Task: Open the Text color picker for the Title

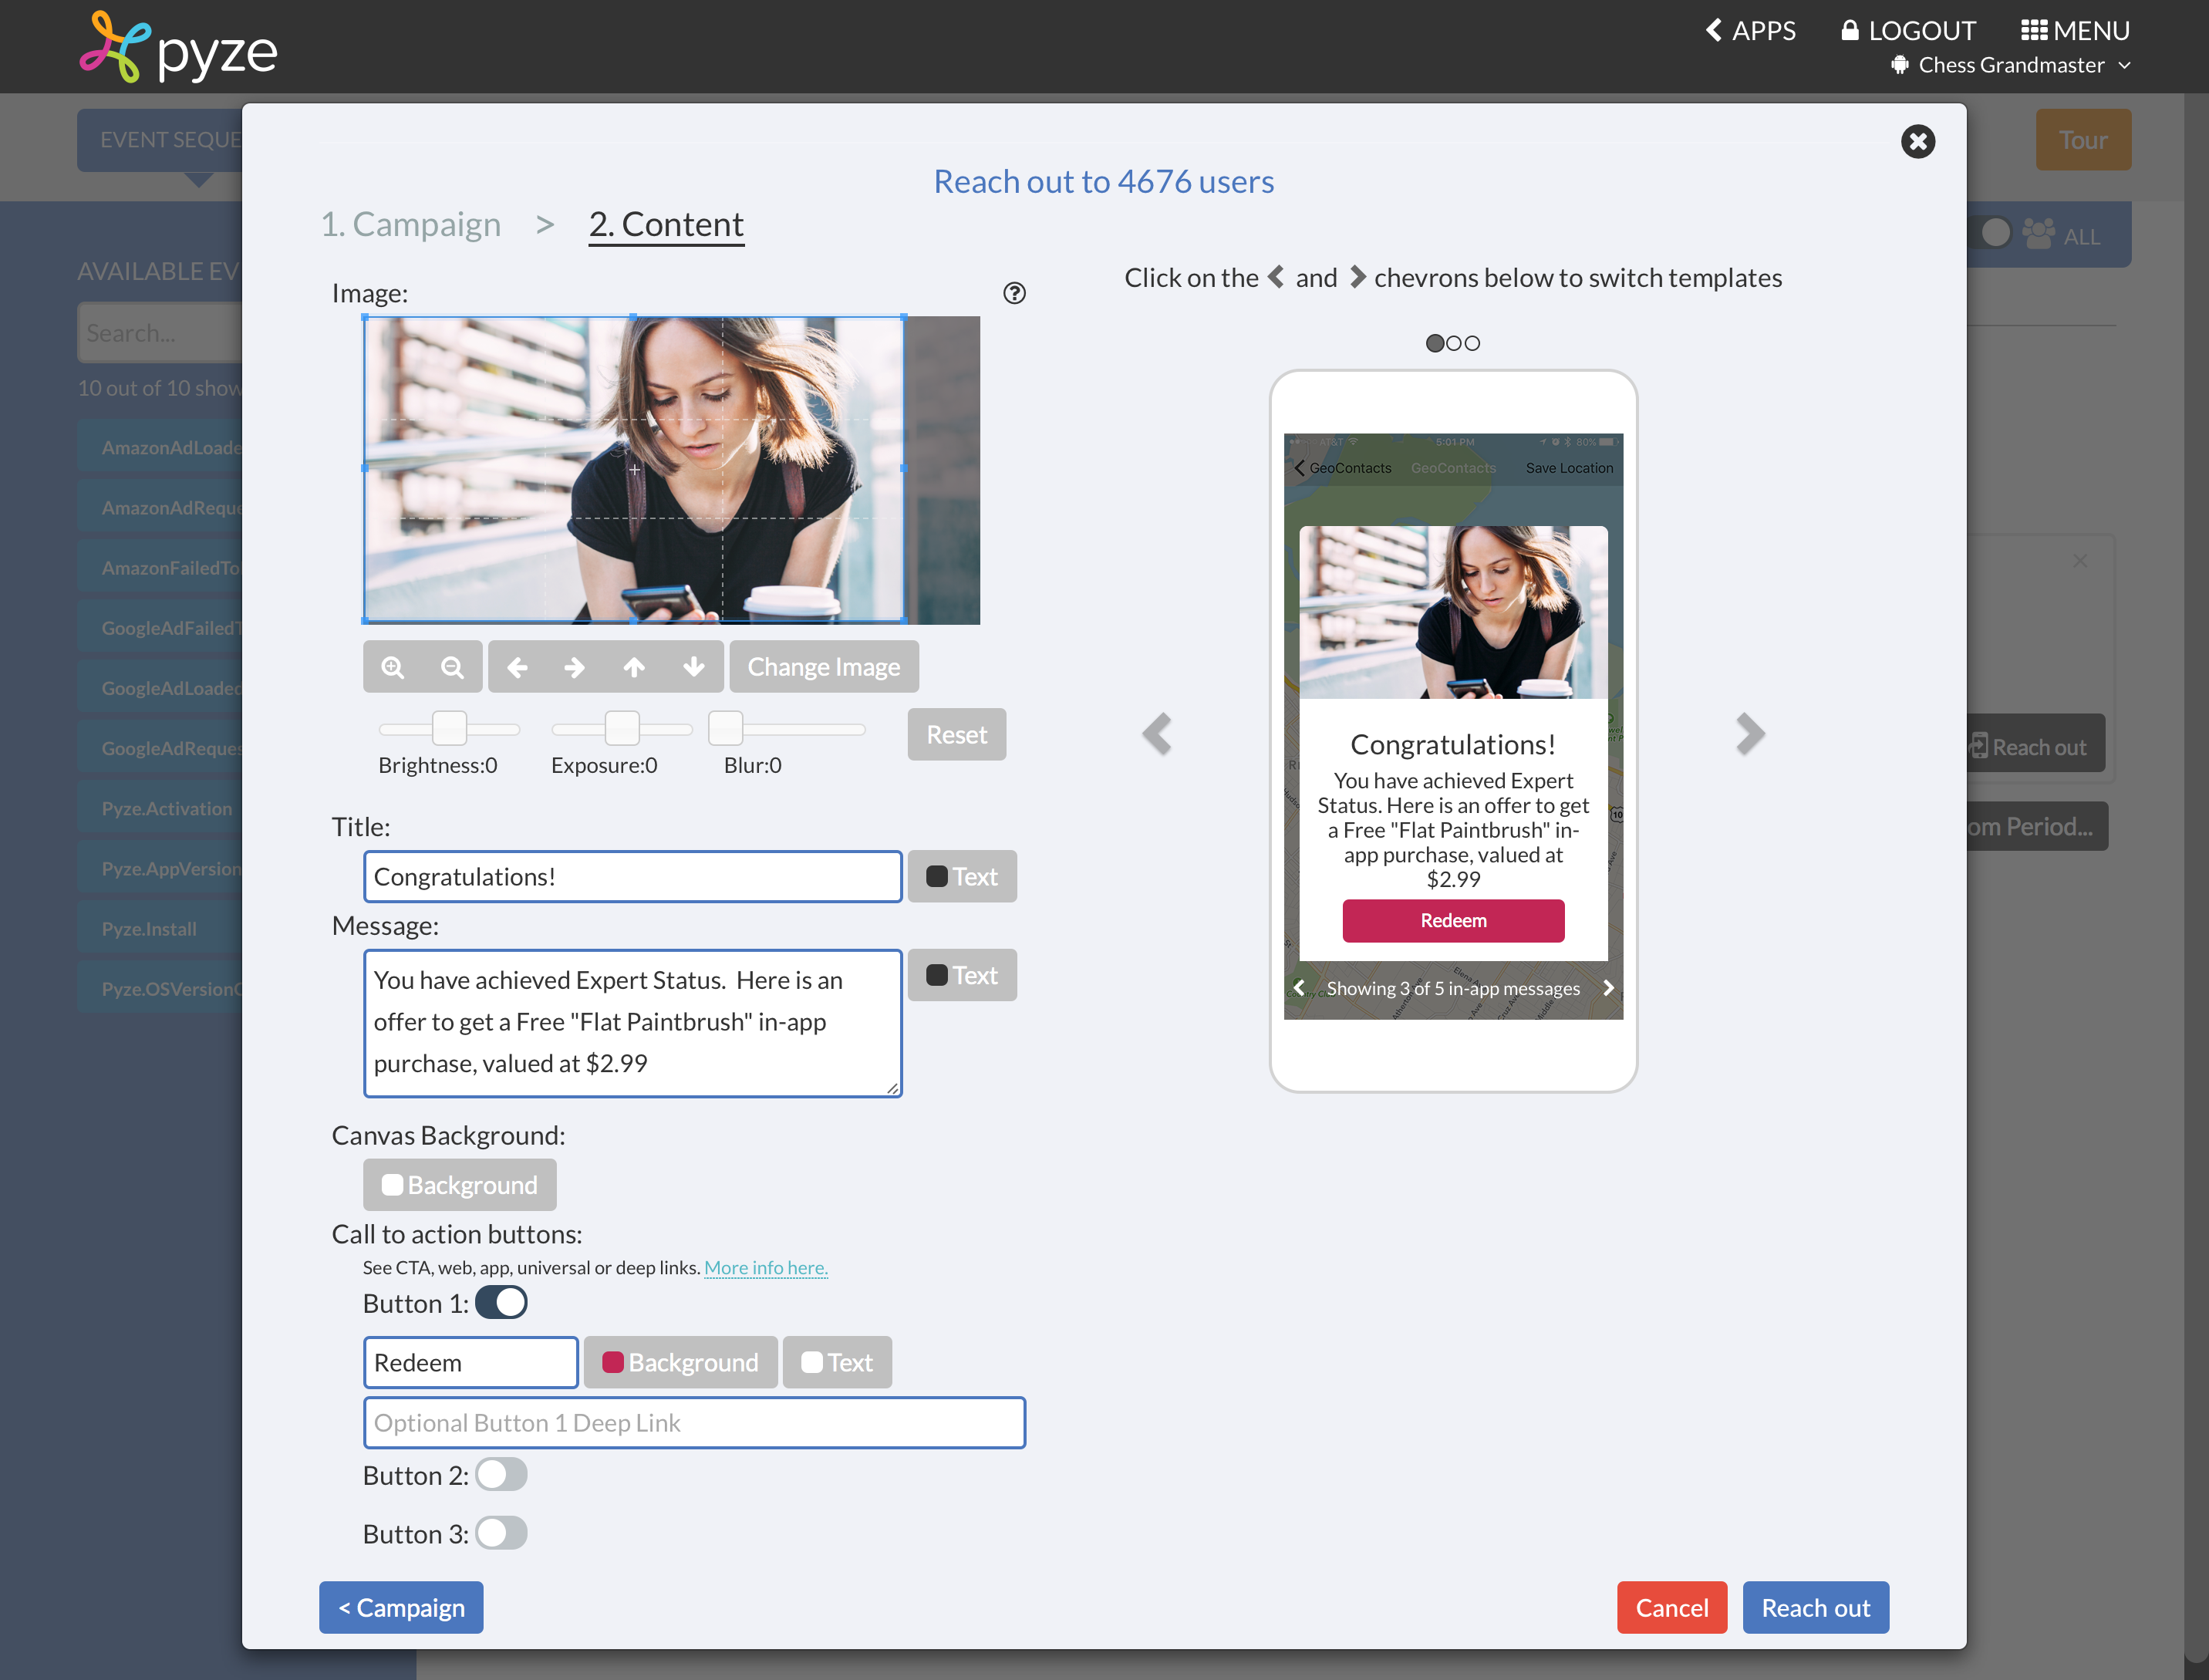Action: click(962, 876)
